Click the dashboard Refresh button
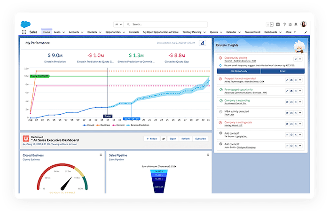This screenshot has width=329, height=211. (x=186, y=139)
